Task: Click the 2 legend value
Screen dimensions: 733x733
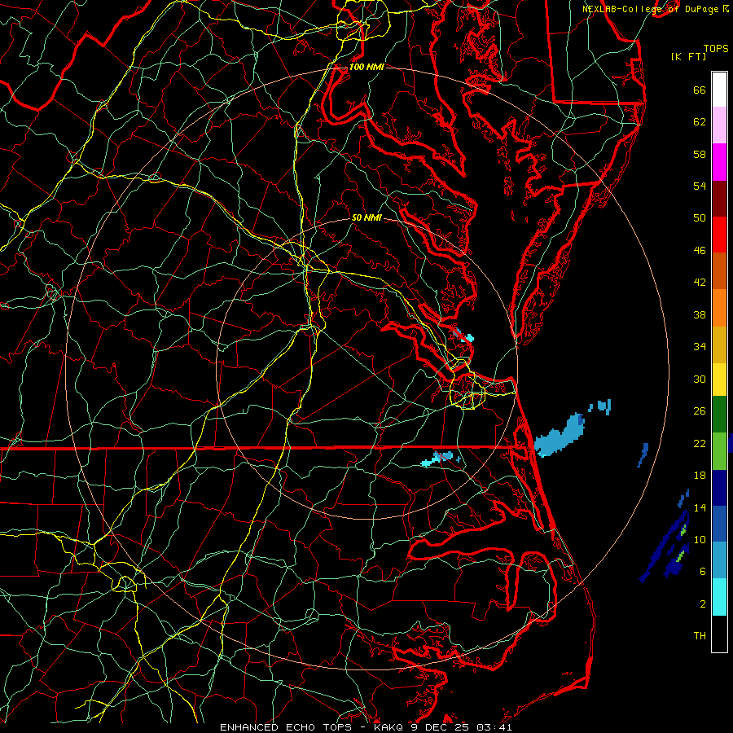Action: tap(703, 604)
